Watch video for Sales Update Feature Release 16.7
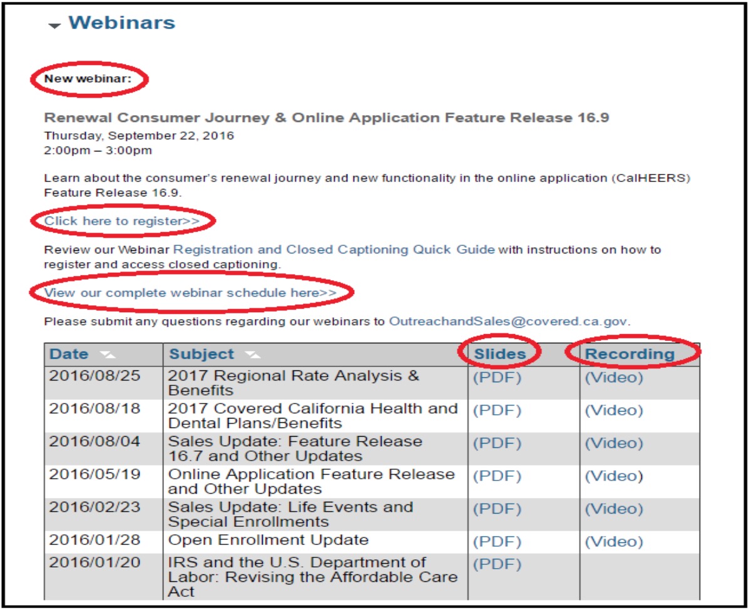 tap(613, 443)
